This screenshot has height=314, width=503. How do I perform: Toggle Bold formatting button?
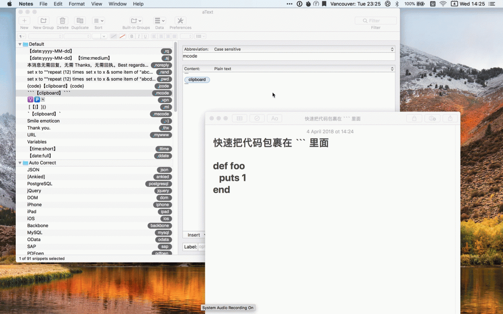132,37
